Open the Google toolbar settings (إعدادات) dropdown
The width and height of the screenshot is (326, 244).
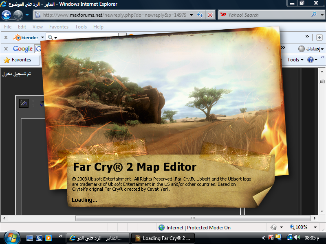311,49
